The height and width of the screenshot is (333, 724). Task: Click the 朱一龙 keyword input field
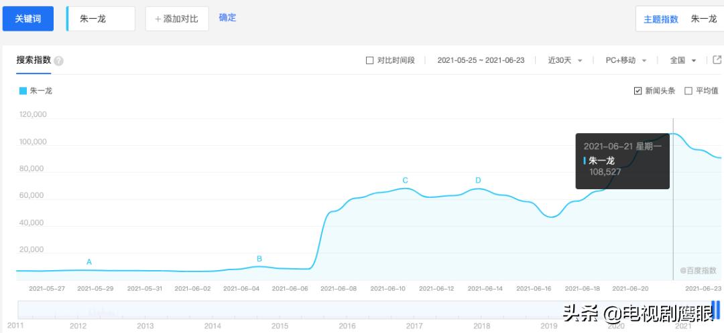click(x=101, y=19)
